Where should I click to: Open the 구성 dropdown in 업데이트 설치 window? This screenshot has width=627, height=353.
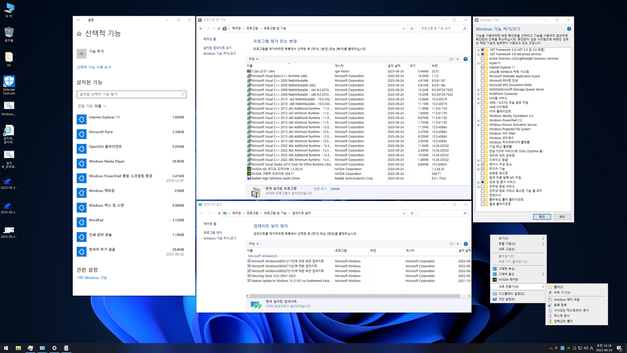point(253,244)
